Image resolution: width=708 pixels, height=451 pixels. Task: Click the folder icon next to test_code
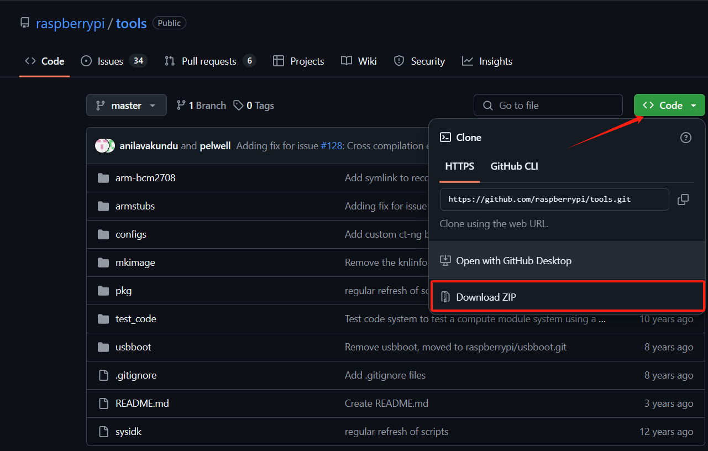[103, 319]
